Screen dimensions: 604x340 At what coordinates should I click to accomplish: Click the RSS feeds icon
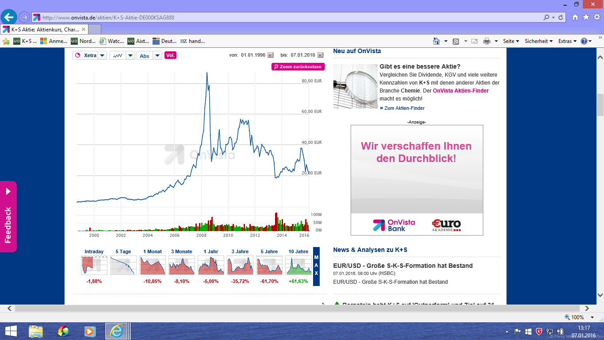pyautogui.click(x=456, y=41)
